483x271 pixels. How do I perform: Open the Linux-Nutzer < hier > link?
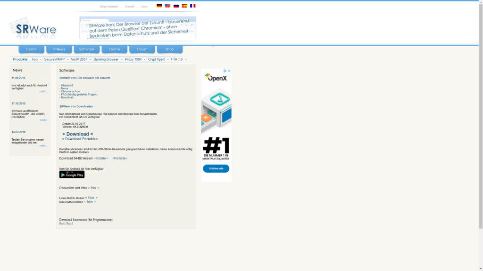(91, 198)
